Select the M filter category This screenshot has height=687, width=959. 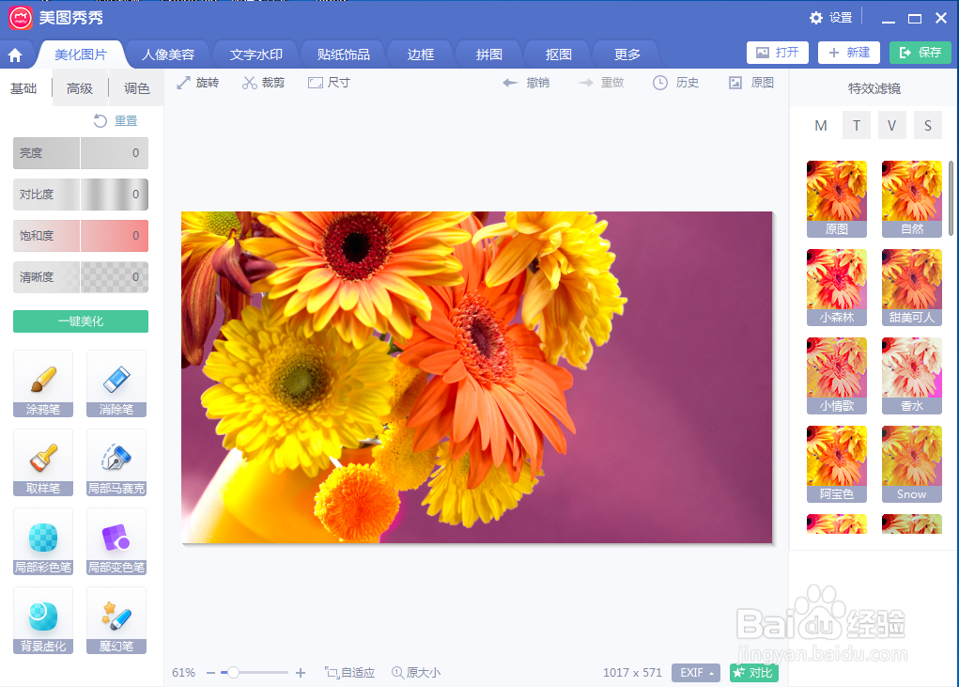coord(821,125)
